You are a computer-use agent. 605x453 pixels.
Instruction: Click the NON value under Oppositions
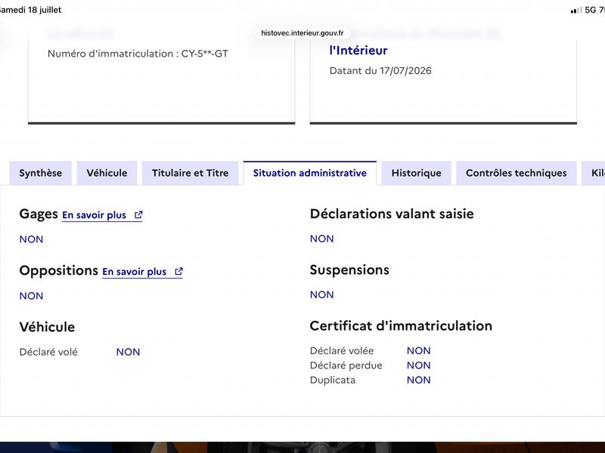(31, 296)
